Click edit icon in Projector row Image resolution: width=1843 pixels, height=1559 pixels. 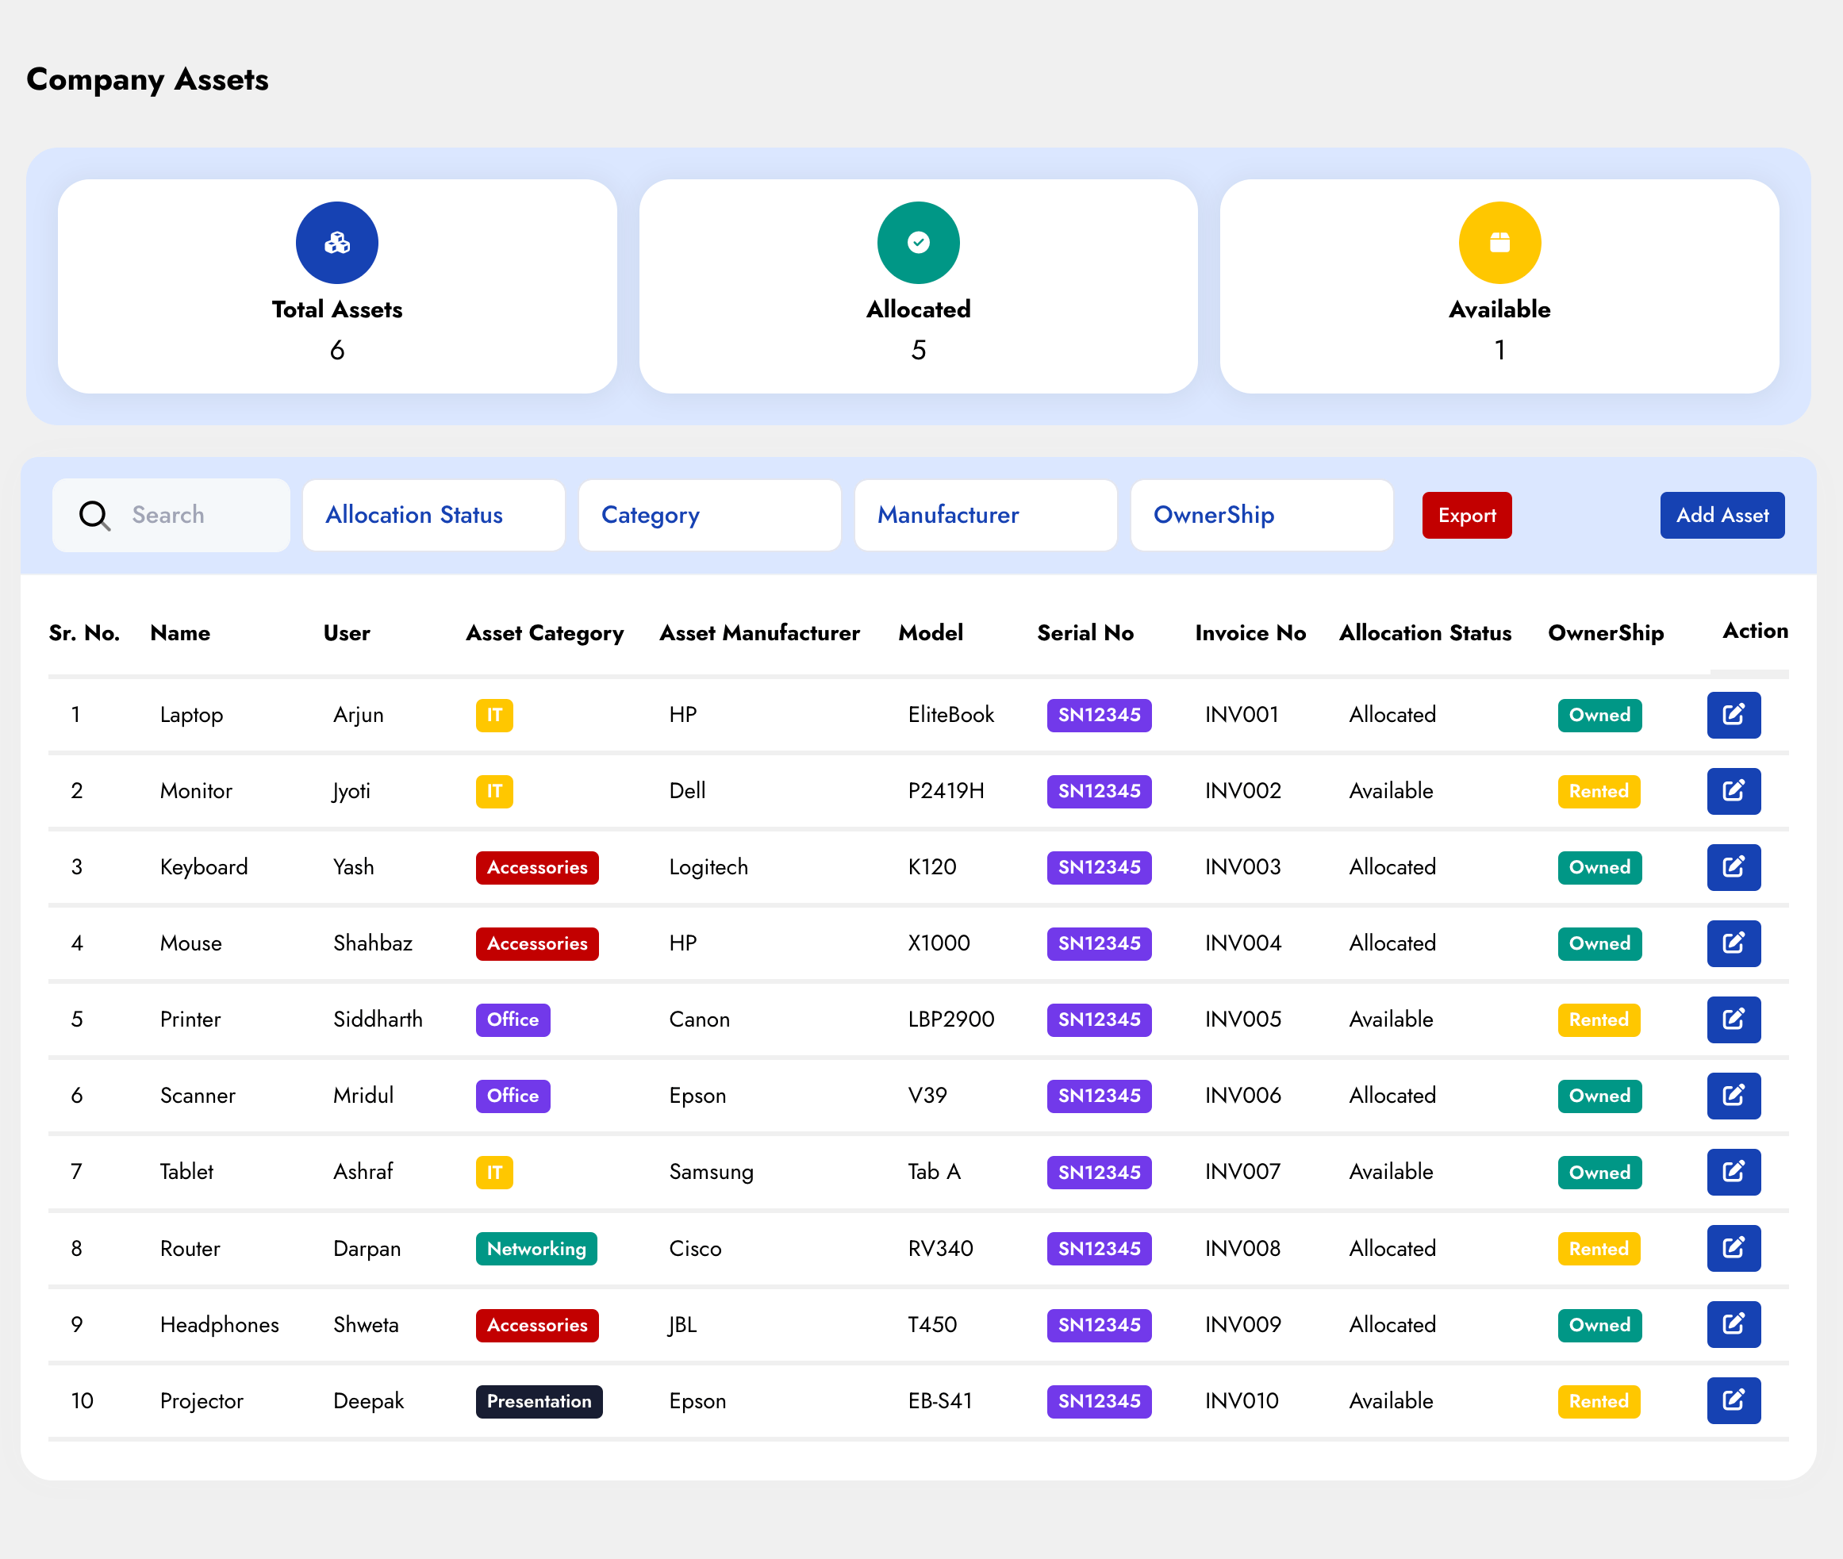coord(1733,1400)
